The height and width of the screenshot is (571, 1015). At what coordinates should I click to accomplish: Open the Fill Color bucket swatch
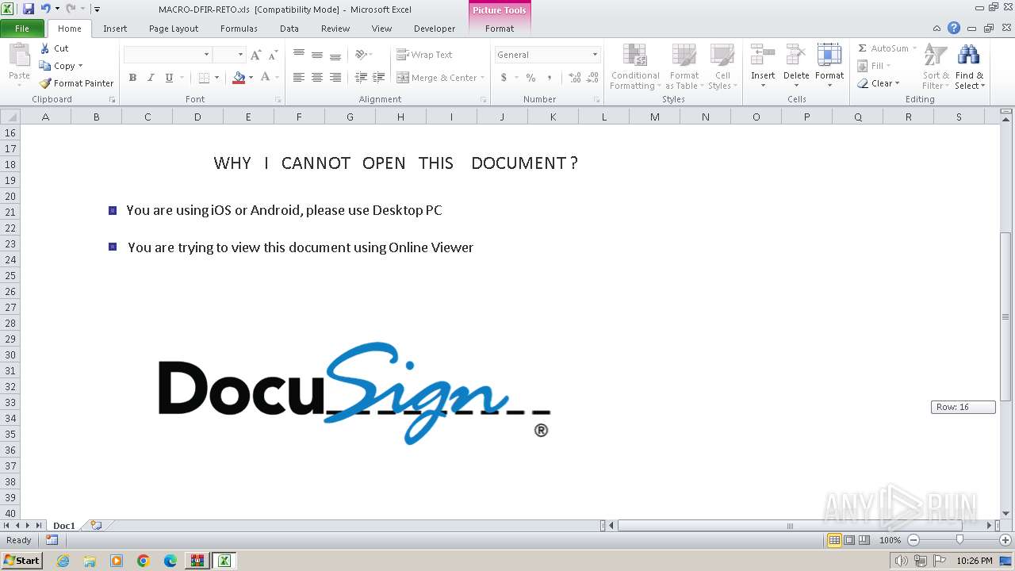(239, 78)
